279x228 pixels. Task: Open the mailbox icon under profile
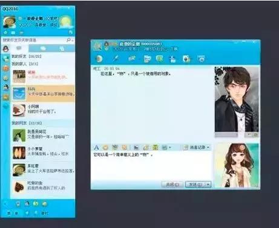(x=13, y=33)
